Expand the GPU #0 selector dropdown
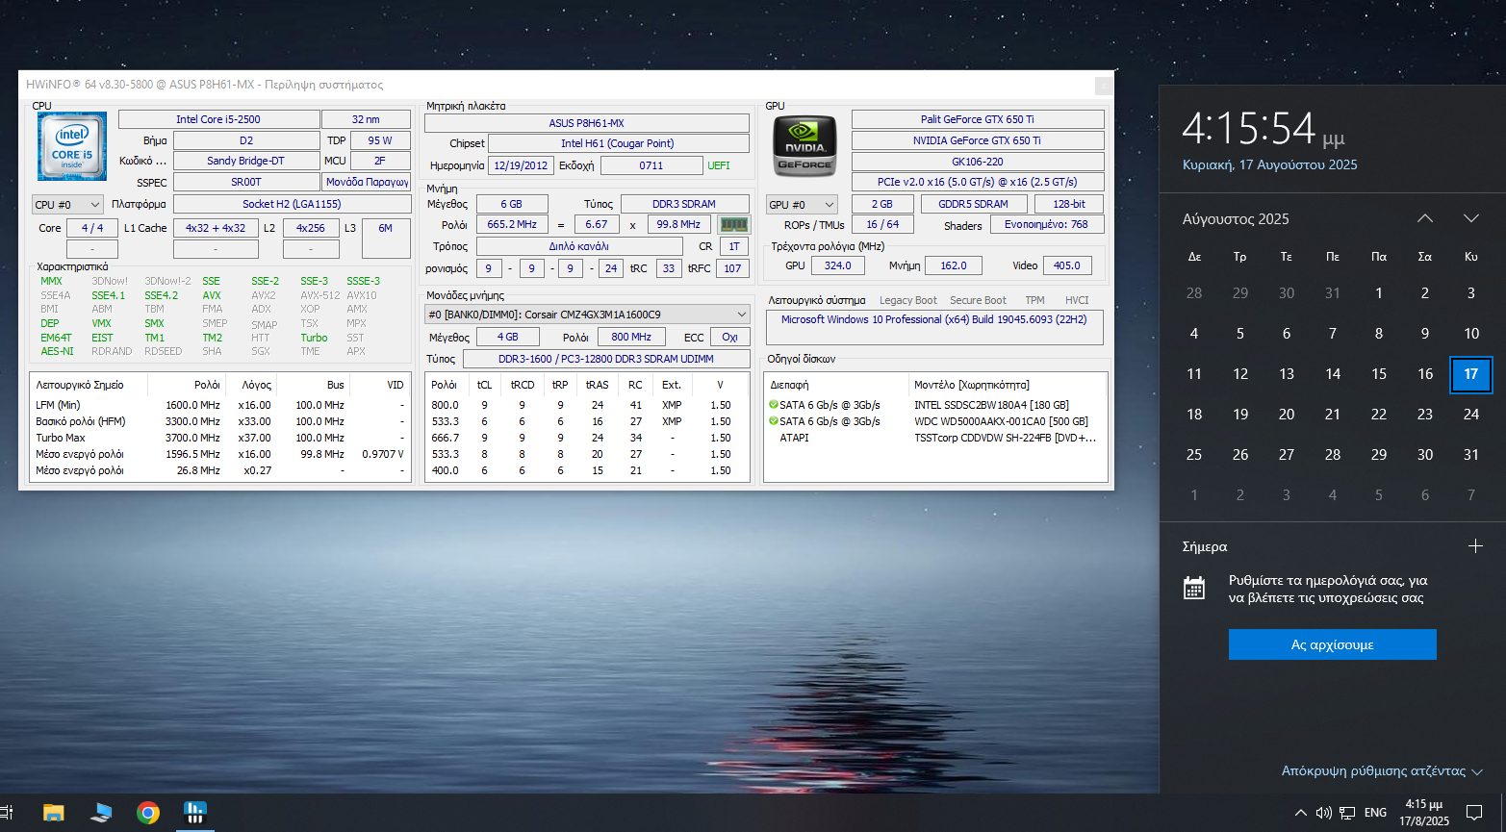1506x832 pixels. pos(802,205)
